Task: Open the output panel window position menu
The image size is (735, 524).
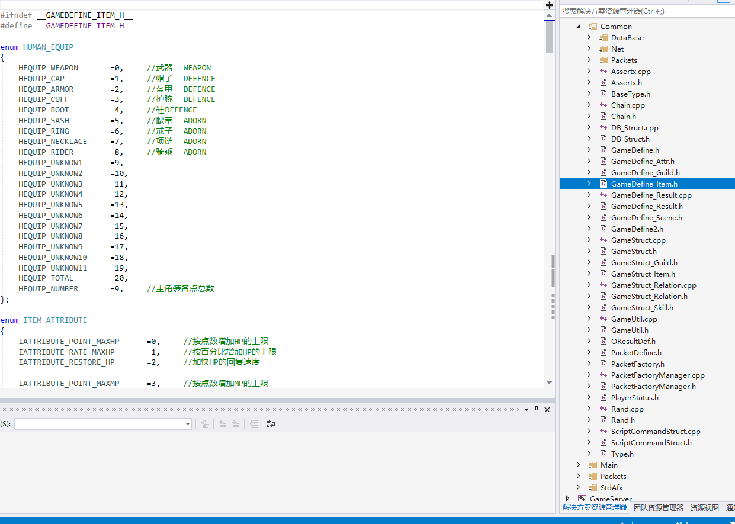Action: coord(527,410)
